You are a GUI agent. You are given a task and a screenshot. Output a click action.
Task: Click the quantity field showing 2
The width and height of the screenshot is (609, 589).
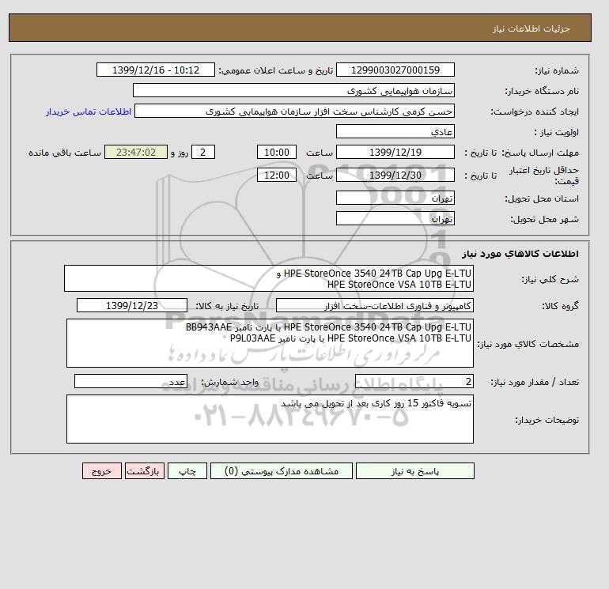pyautogui.click(x=414, y=381)
